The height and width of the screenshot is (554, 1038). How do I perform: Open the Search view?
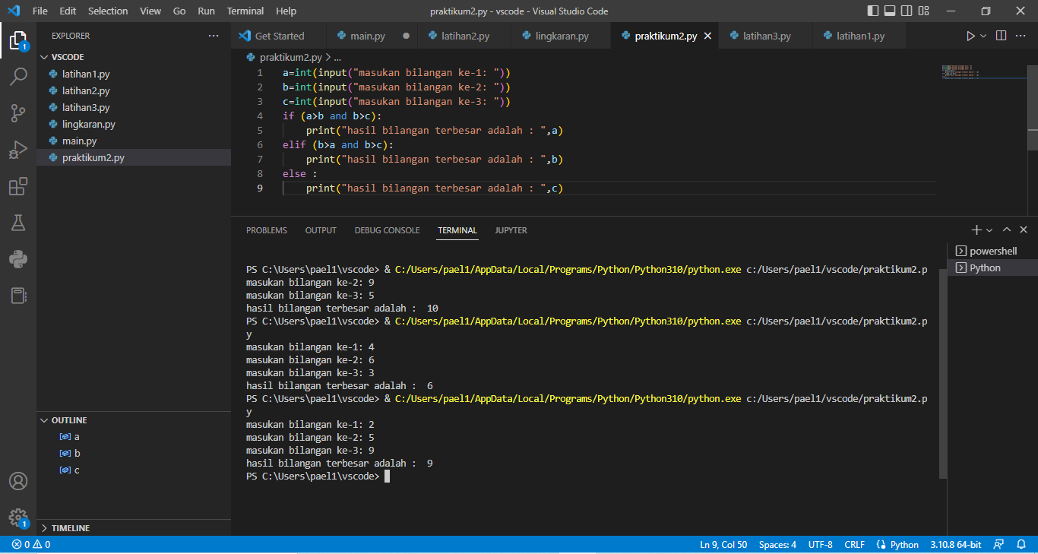18,76
